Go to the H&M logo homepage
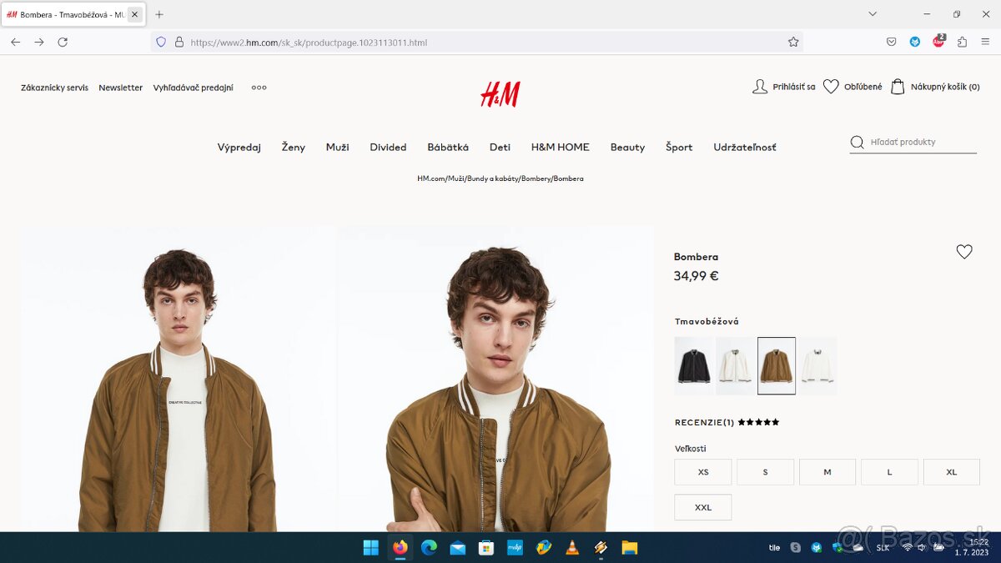The width and height of the screenshot is (1001, 563). tap(500, 94)
